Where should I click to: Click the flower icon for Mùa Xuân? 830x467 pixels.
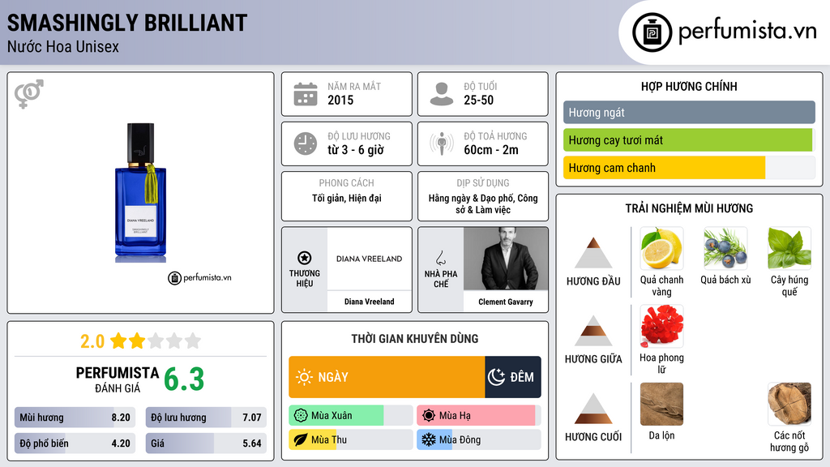pos(301,416)
